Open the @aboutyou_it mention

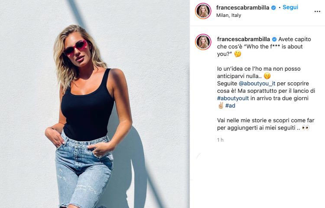pos(257,84)
